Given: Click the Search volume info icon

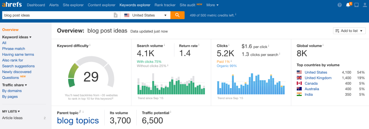Looking at the screenshot, I should click(164, 45).
